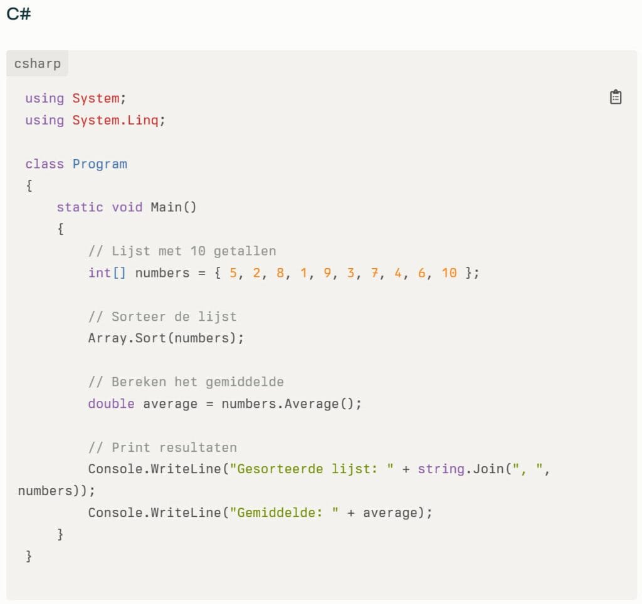Click the comment 'Sorteer de lijst'

coord(162,316)
